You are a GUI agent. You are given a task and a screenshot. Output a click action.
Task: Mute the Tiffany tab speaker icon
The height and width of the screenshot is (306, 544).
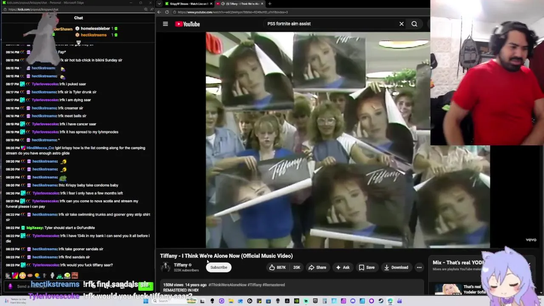[x=223, y=4]
